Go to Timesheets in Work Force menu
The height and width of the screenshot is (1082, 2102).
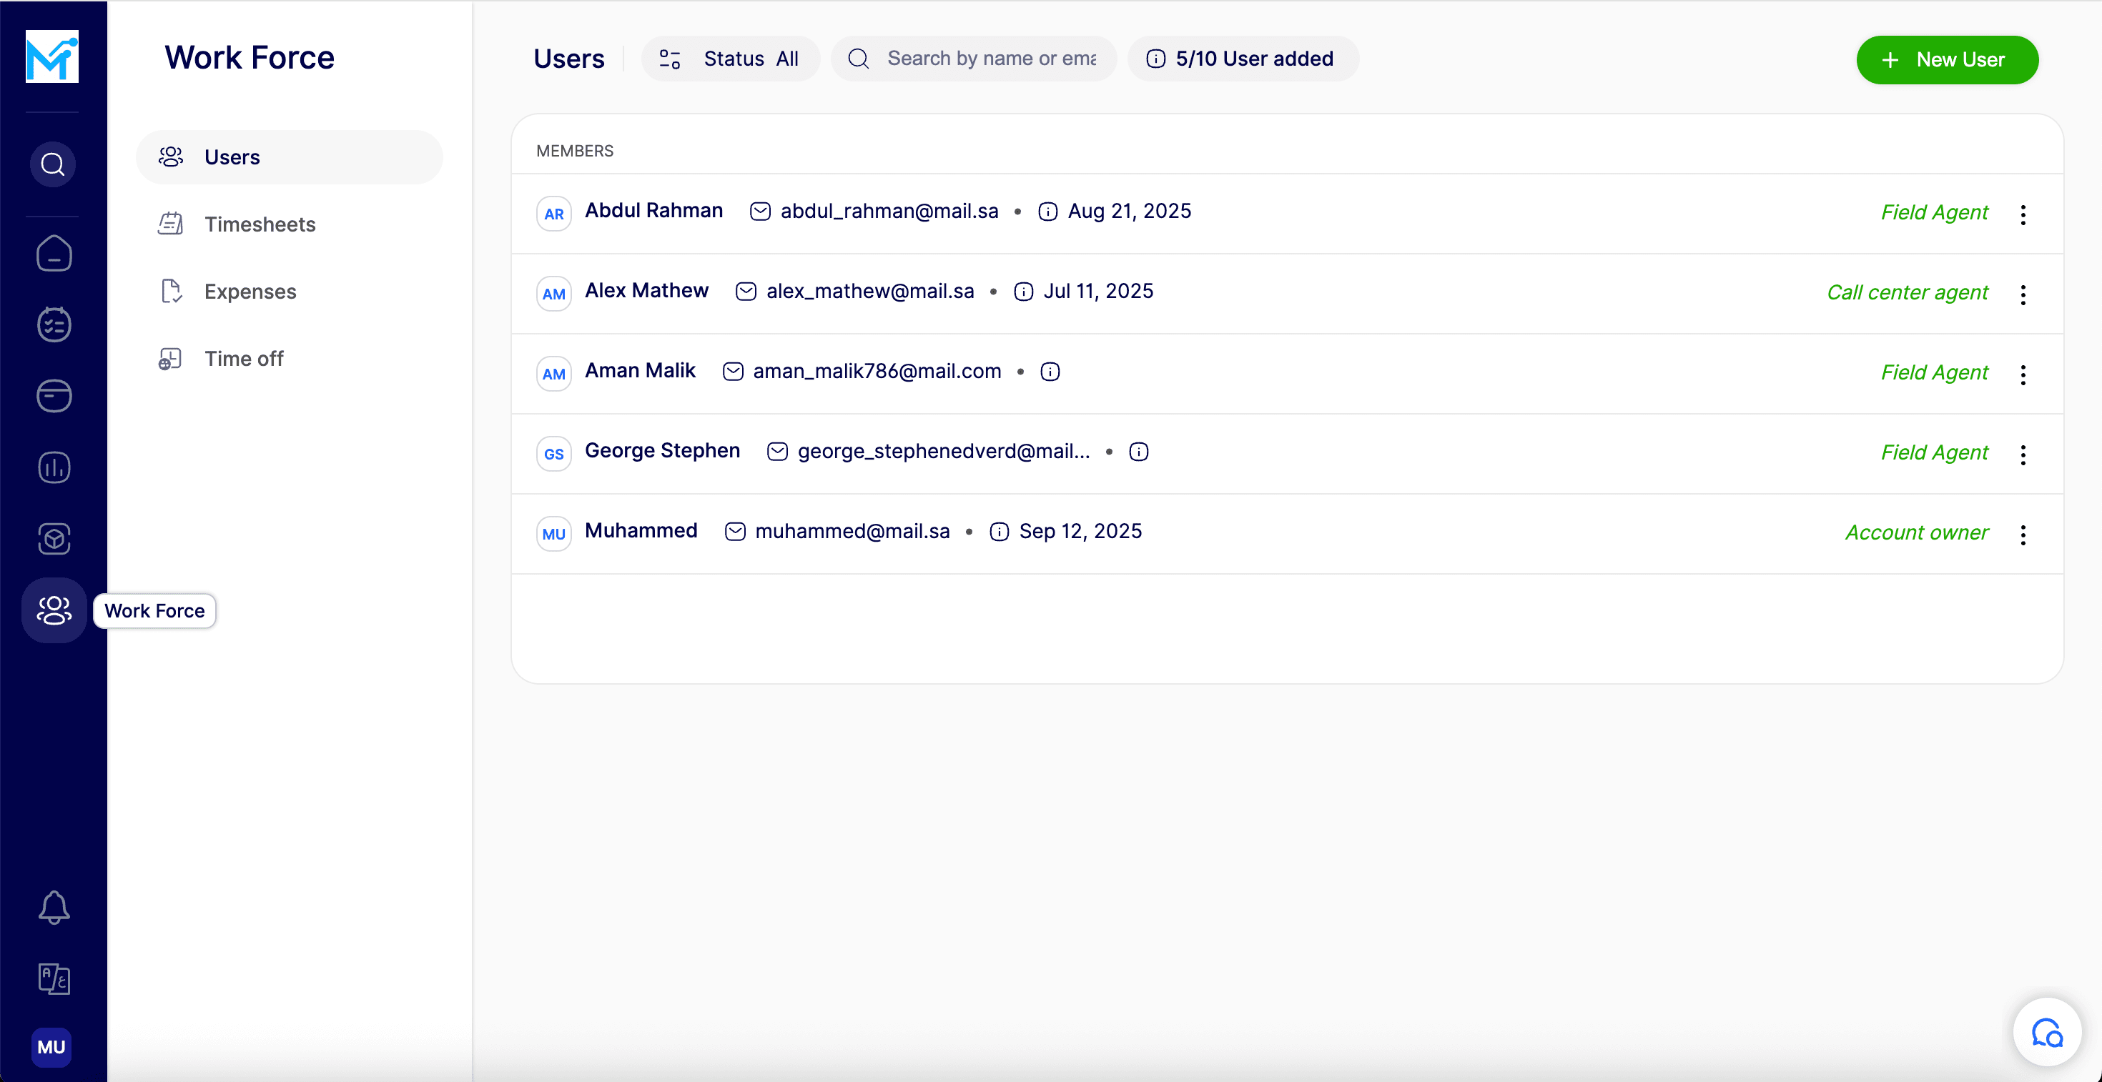[260, 224]
